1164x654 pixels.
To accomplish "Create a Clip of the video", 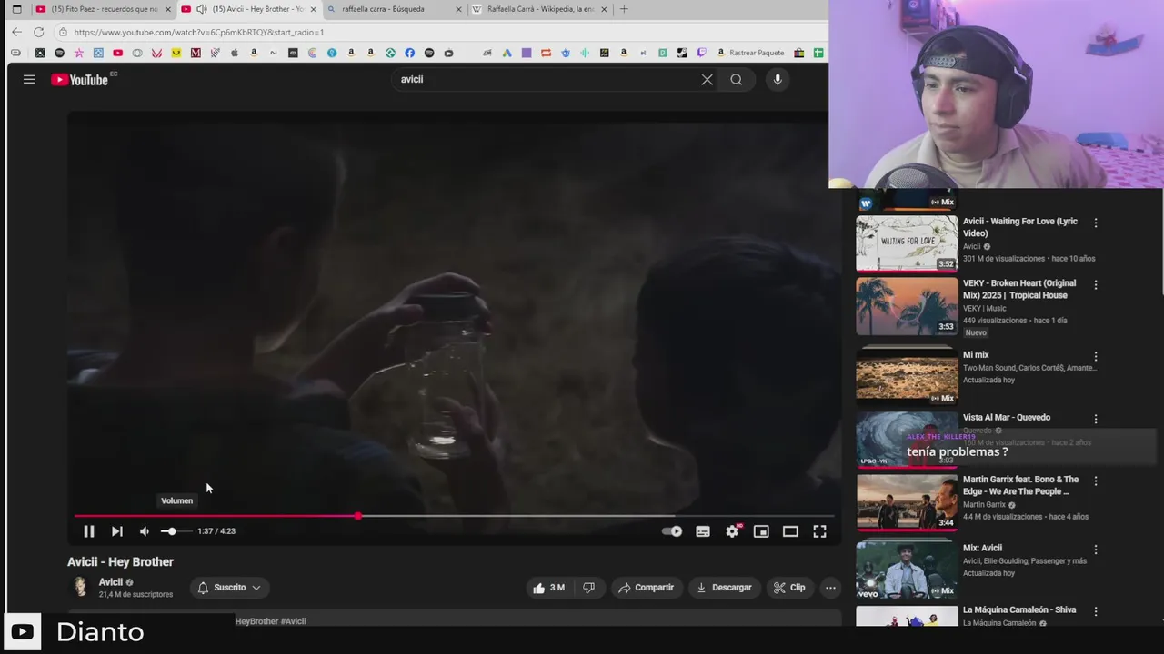I will point(789,588).
